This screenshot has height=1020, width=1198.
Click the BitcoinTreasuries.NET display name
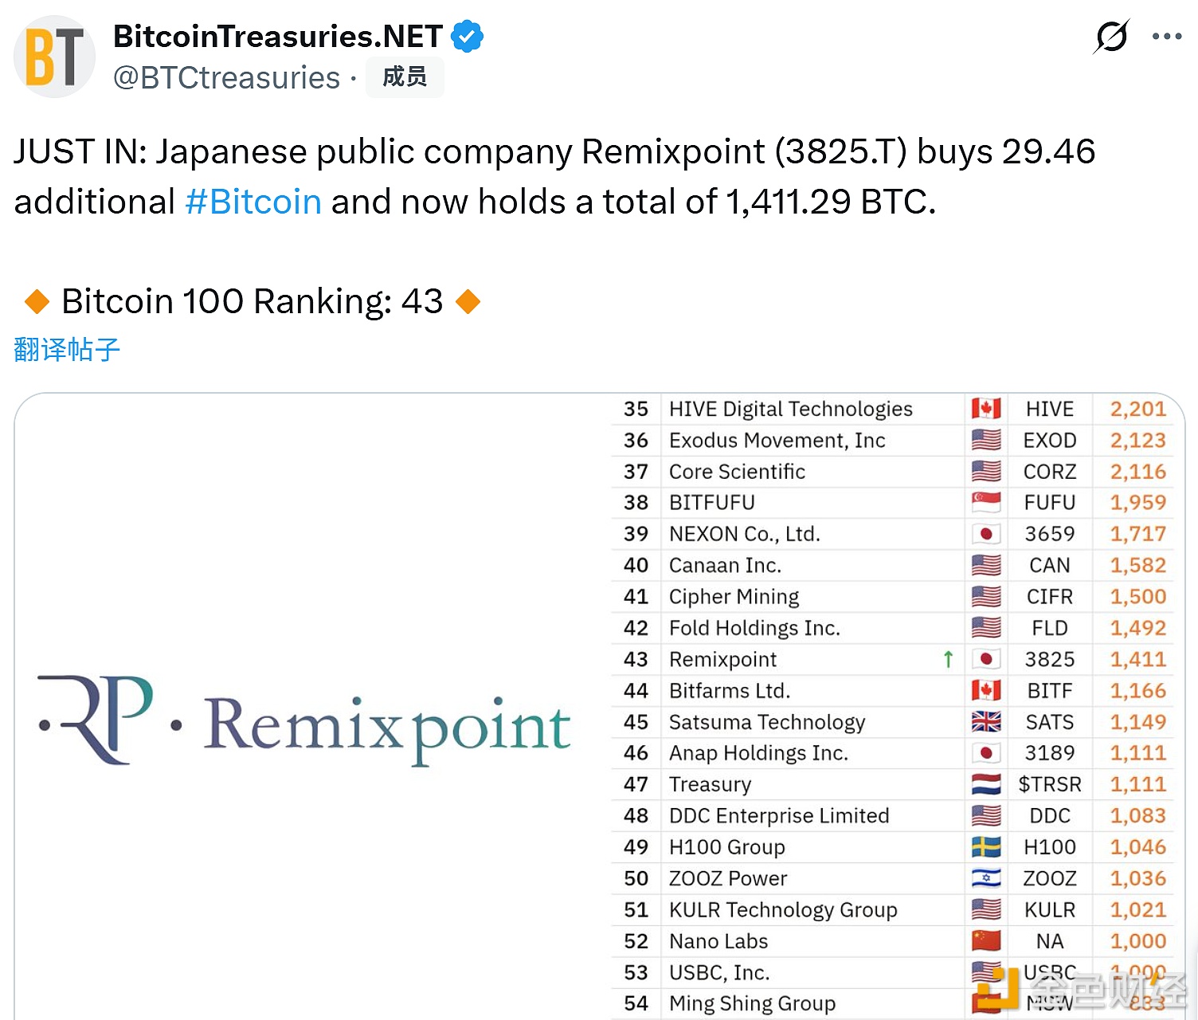pos(277,36)
